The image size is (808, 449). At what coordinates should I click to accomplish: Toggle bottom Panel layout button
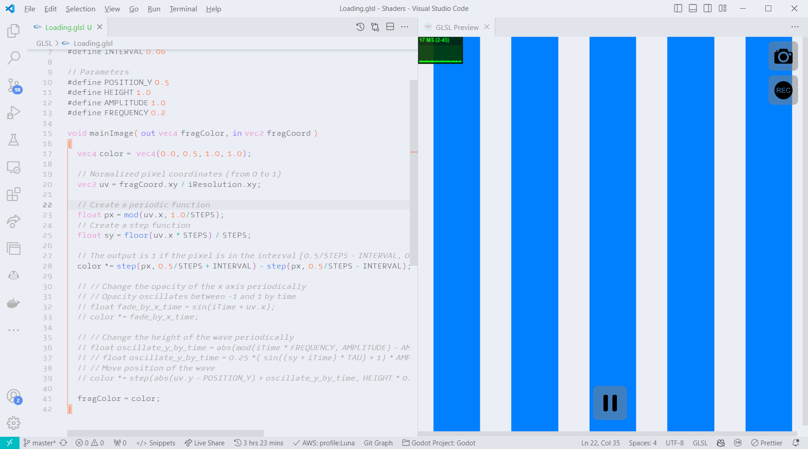click(693, 8)
